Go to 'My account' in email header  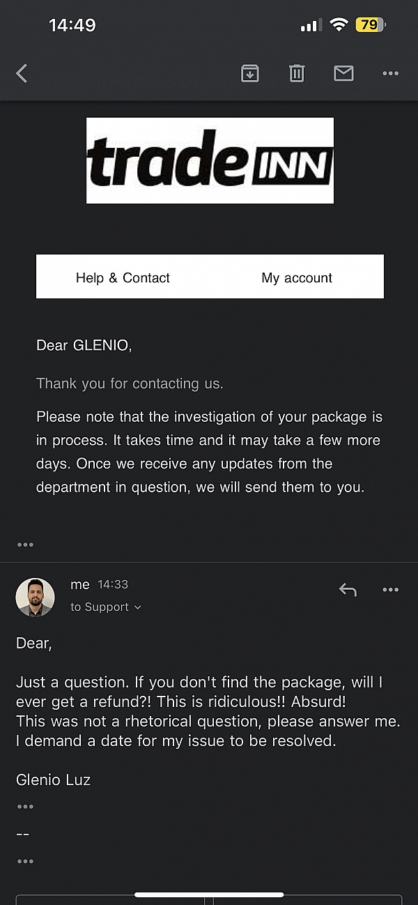[x=297, y=277]
